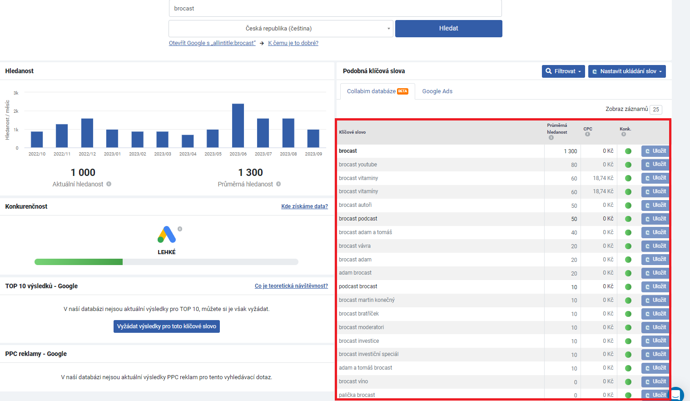Click the 2022/12 bar in search chart
690x401 pixels.
pyautogui.click(x=87, y=133)
